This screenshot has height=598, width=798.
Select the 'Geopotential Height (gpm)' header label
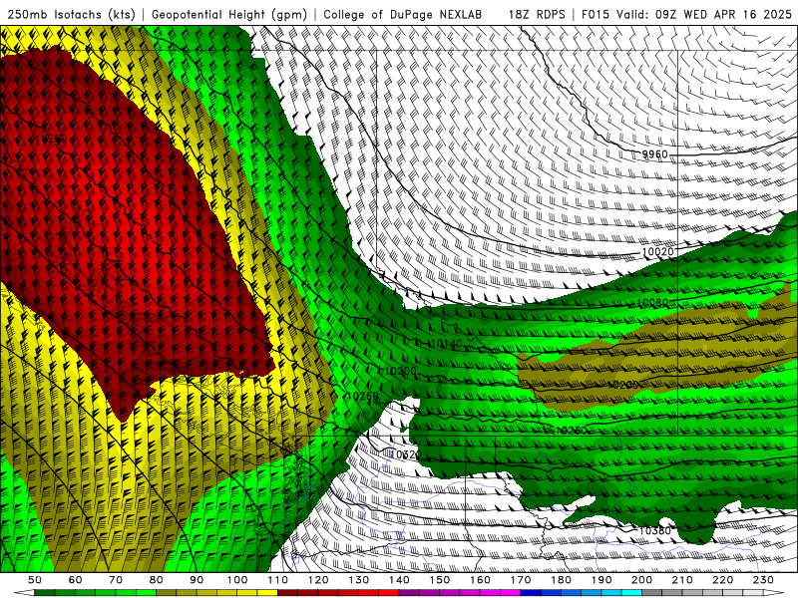(x=229, y=15)
